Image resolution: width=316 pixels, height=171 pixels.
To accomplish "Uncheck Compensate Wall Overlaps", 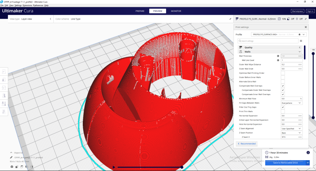I will pos(283,86).
